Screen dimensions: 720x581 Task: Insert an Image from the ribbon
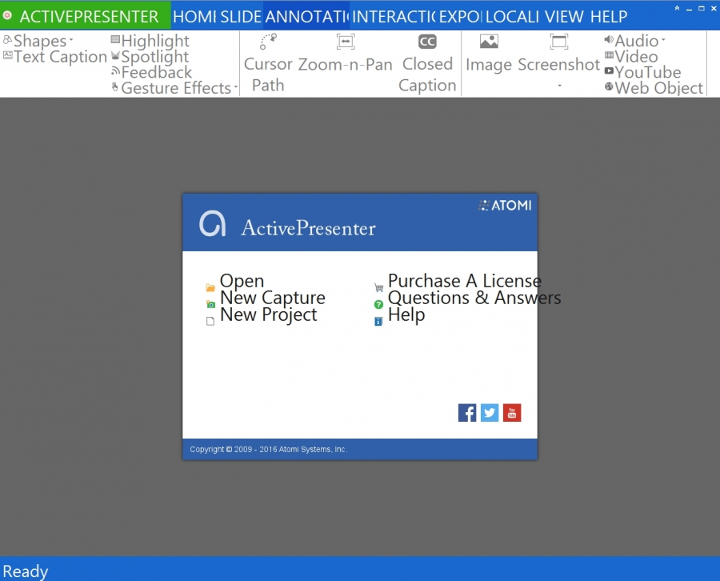(x=489, y=54)
